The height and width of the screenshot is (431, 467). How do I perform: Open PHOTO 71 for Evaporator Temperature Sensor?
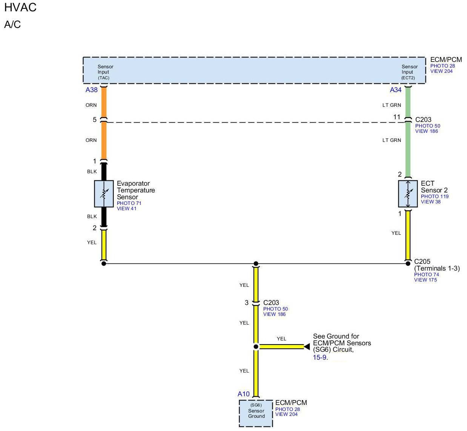[x=129, y=203]
